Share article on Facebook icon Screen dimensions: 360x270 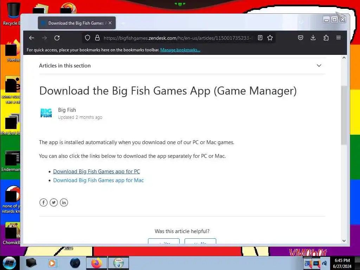coord(43,202)
